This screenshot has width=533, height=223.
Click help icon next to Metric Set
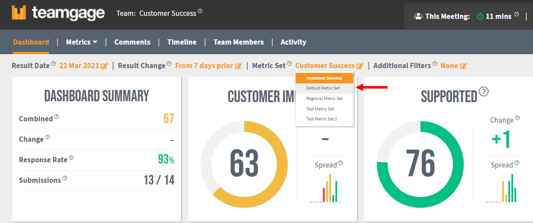click(289, 63)
